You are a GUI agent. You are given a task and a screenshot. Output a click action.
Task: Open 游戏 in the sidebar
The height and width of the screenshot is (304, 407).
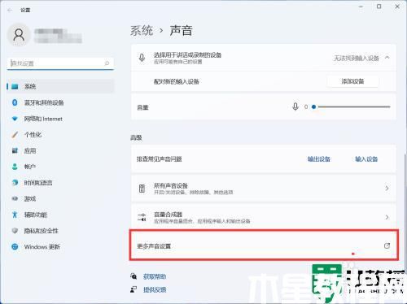click(x=60, y=198)
